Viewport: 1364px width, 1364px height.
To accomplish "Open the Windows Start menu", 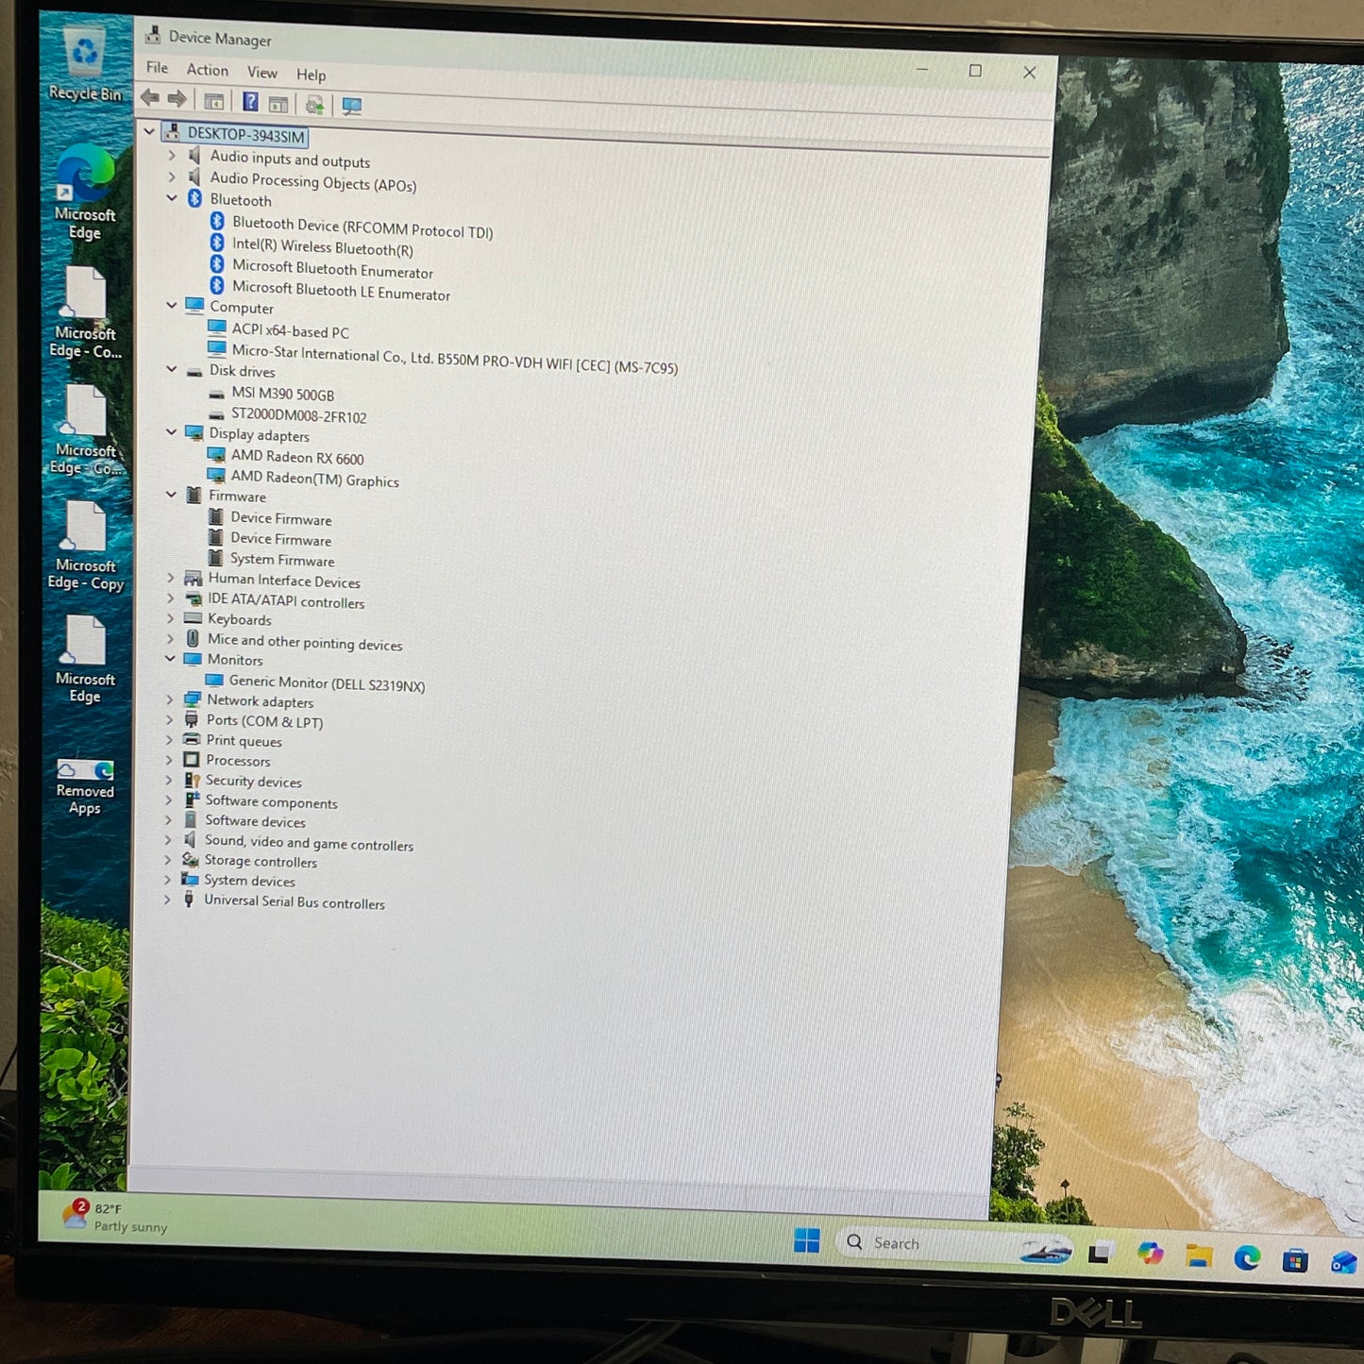I will point(807,1240).
